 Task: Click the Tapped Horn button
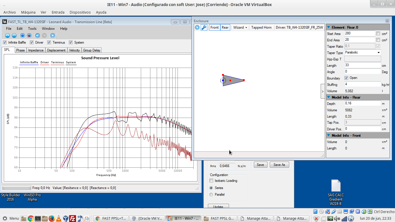click(261, 27)
